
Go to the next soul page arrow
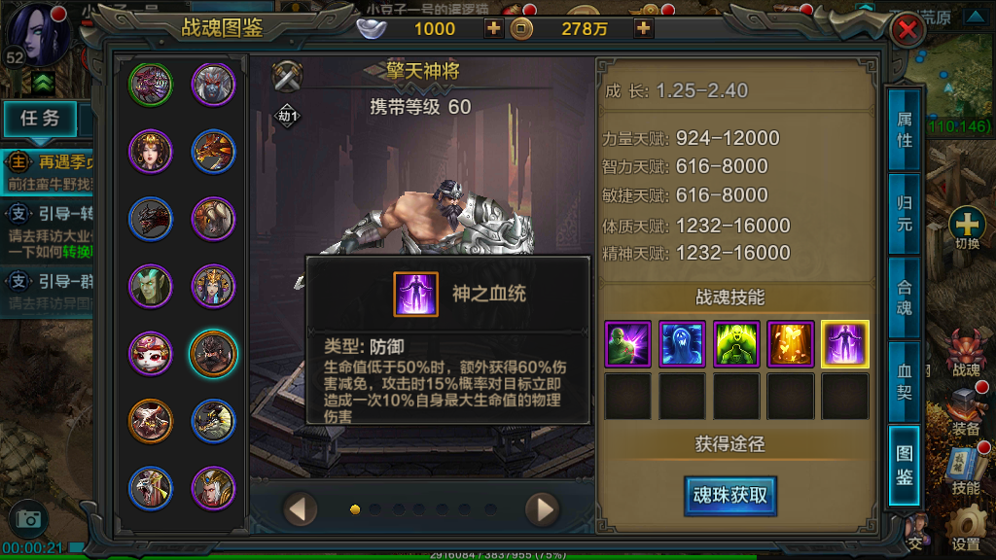(542, 509)
